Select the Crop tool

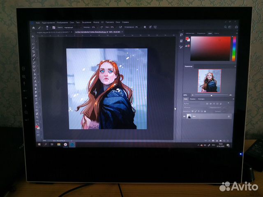[34, 52]
